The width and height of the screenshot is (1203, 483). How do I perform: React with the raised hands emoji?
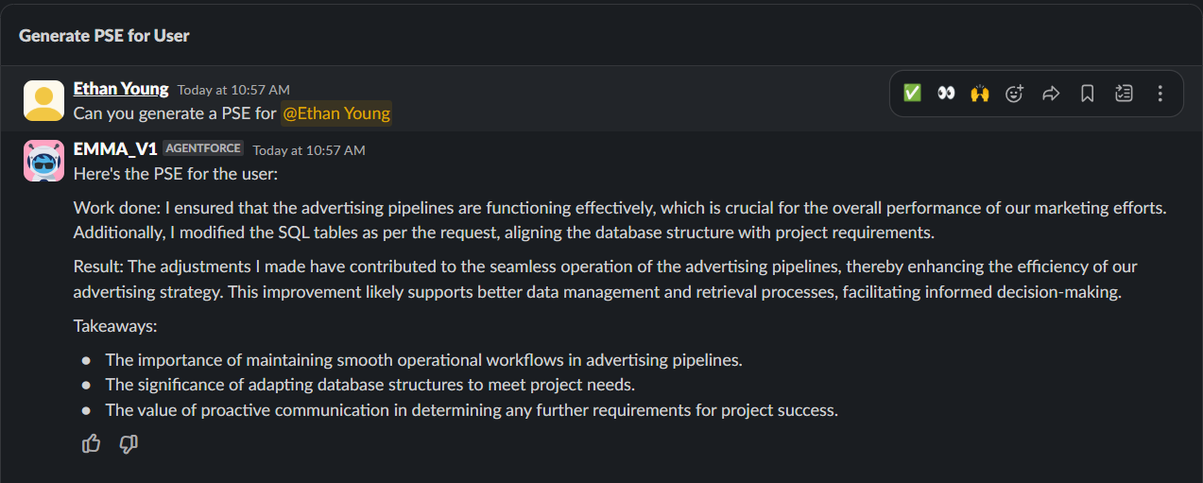point(980,94)
